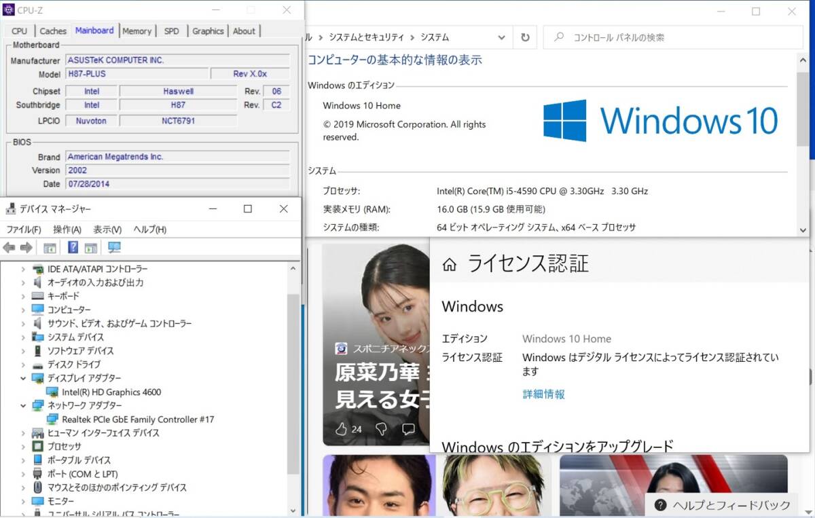
Task: Open the About tab in CPU-Z
Action: click(244, 31)
